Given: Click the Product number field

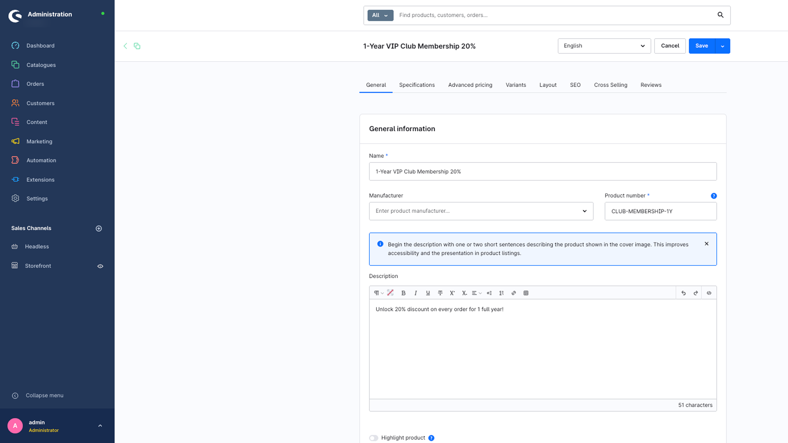Looking at the screenshot, I should pos(660,211).
